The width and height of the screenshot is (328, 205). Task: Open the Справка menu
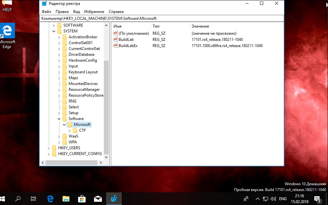[116, 12]
